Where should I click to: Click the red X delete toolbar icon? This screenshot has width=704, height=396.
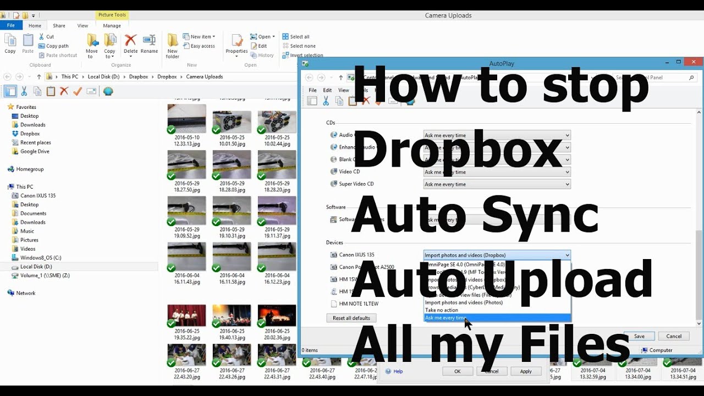[x=64, y=91]
